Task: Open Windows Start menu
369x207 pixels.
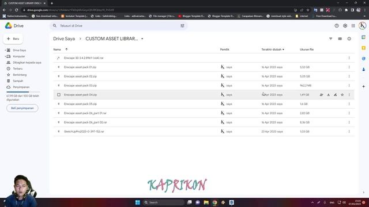Action: 138,202
